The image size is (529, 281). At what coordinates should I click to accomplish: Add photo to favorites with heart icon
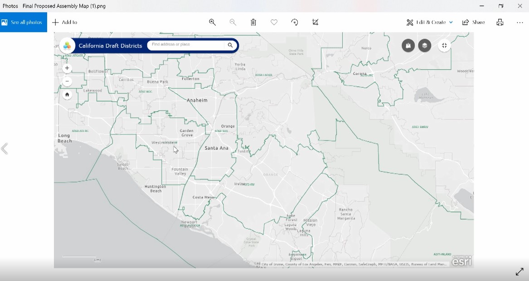click(274, 22)
